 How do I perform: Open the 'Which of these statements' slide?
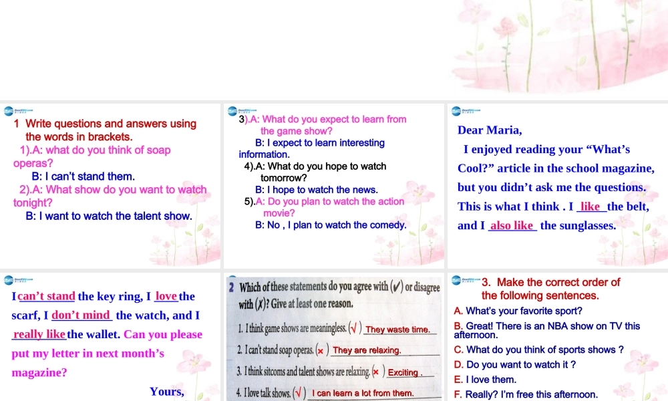coord(333,338)
